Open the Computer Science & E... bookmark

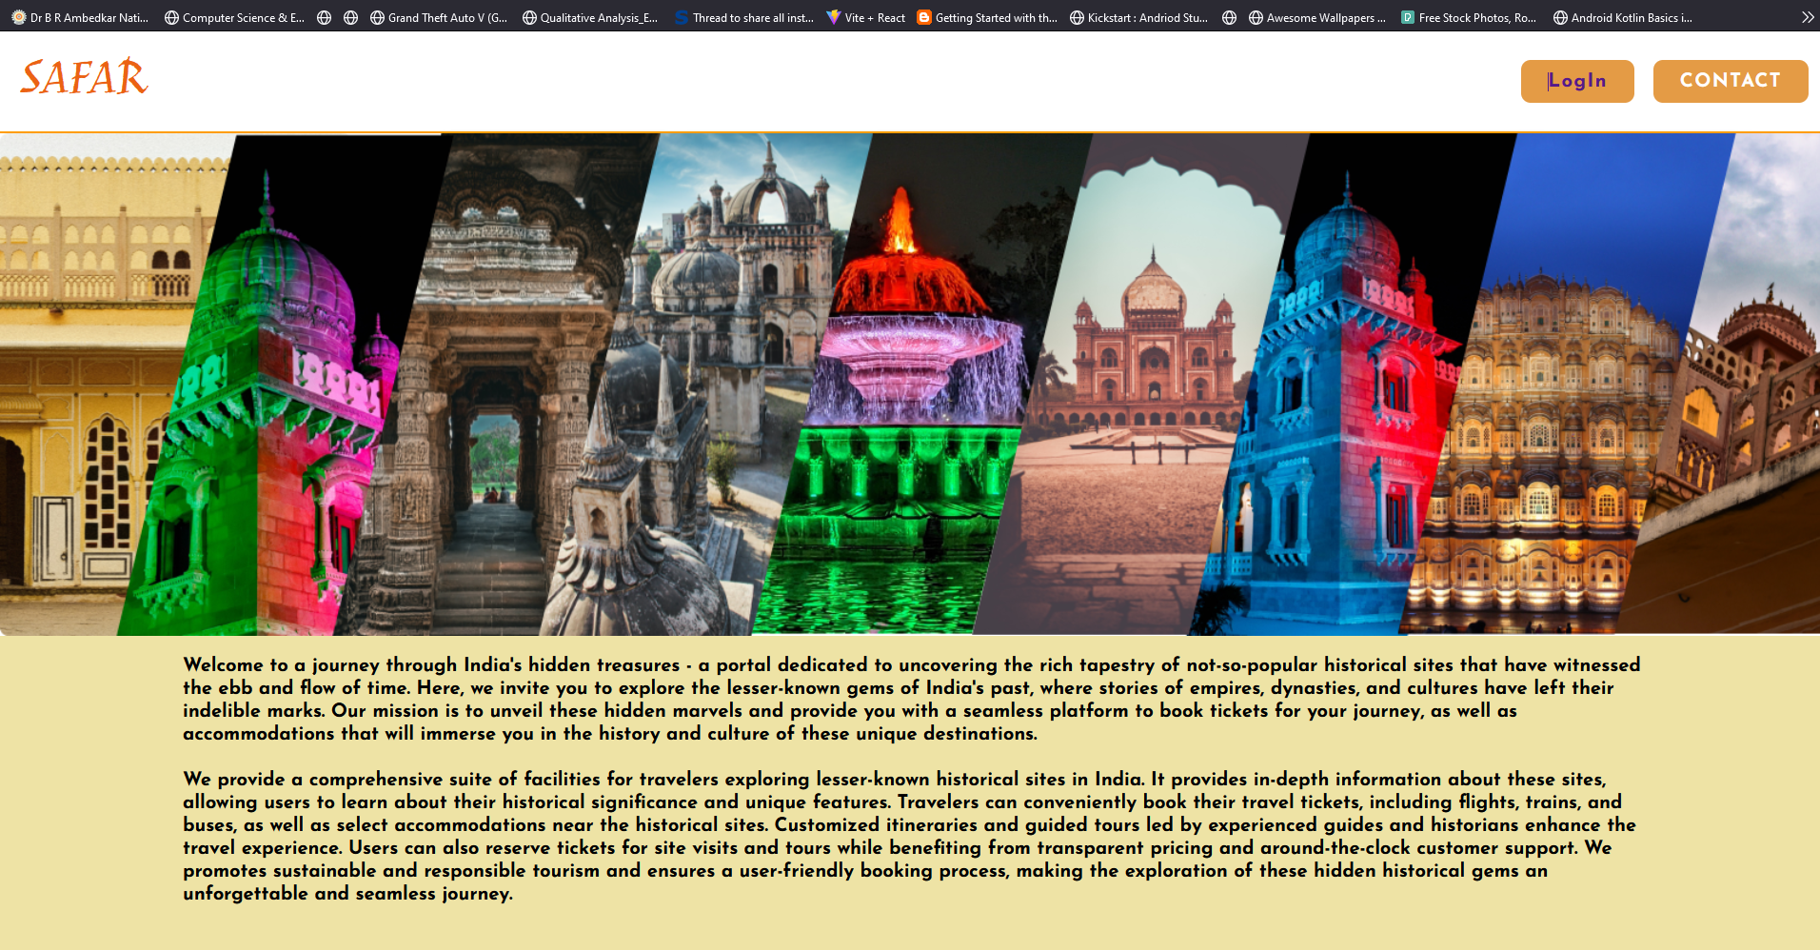click(x=234, y=17)
